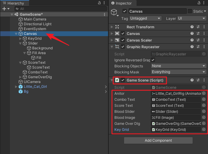Disable the Game Scene script checkbox

[x=123, y=80]
